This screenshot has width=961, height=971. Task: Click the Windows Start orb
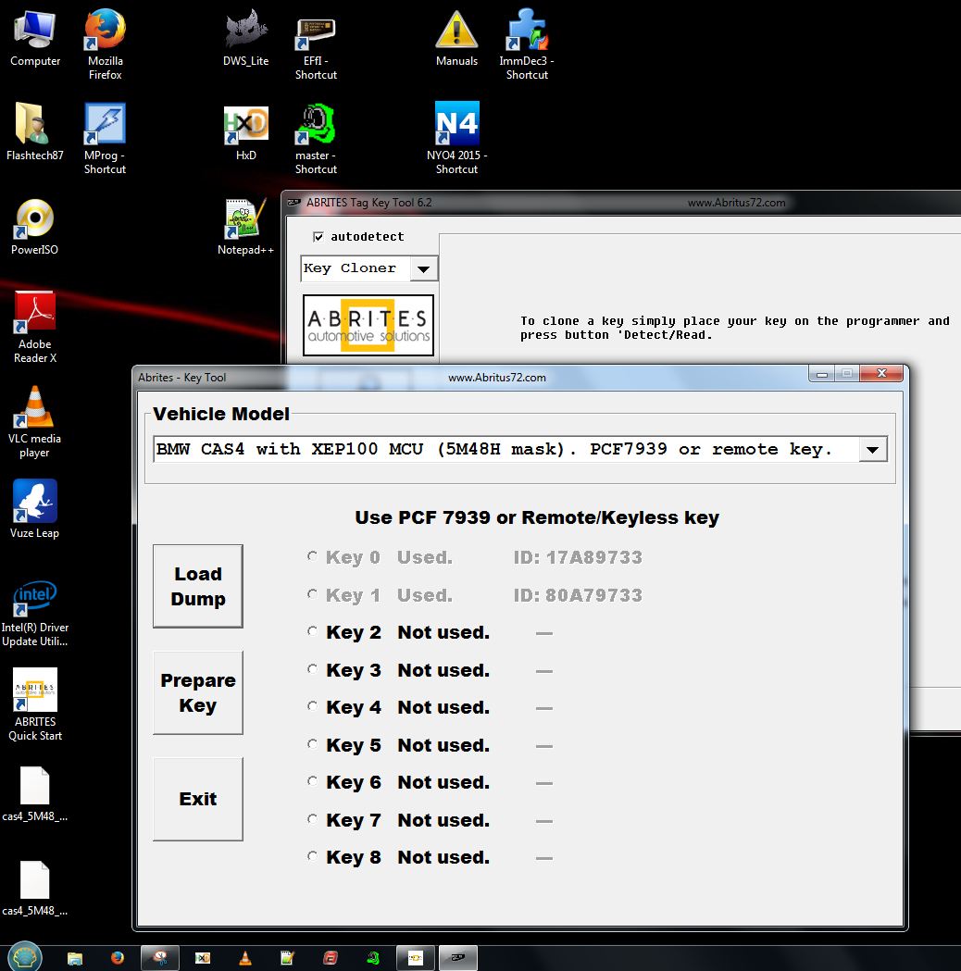[x=25, y=957]
